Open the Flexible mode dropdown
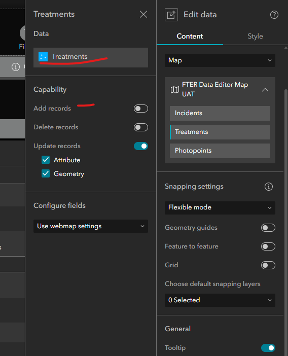 click(x=220, y=208)
